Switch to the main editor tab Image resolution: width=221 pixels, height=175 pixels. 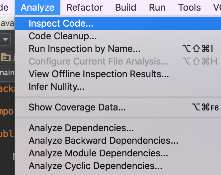tap(7, 73)
